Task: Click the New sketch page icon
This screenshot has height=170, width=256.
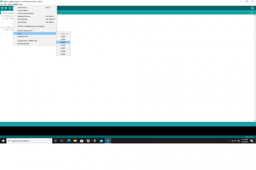Action: tap(10, 8)
